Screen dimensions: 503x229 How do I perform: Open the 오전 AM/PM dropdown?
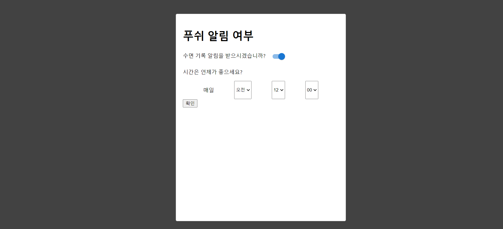point(243,90)
